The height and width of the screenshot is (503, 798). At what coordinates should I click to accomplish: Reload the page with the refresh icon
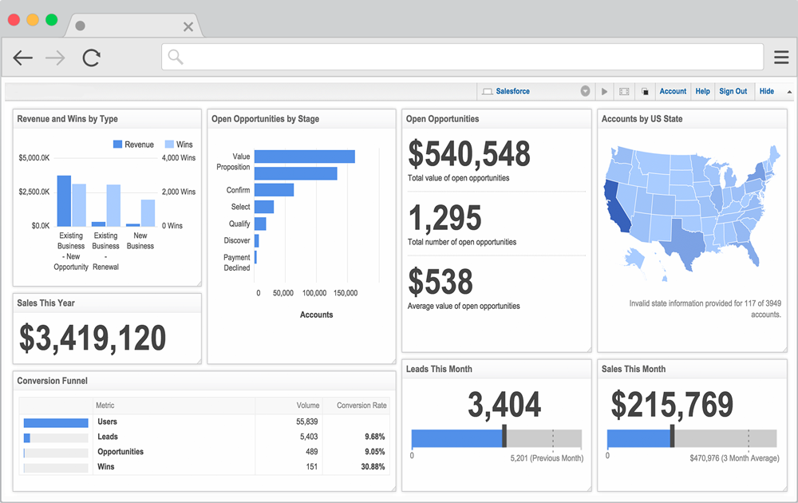click(92, 57)
